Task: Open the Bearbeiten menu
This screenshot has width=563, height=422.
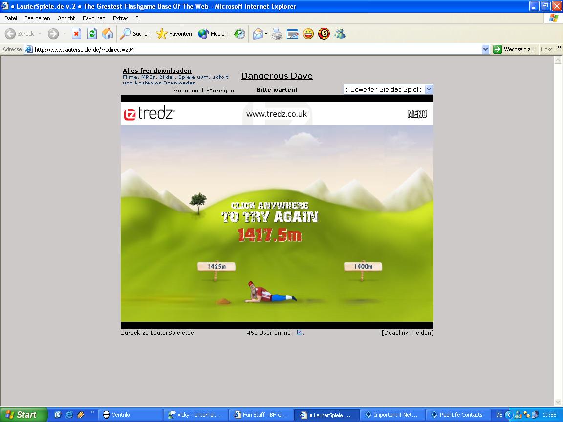Action: tap(37, 18)
